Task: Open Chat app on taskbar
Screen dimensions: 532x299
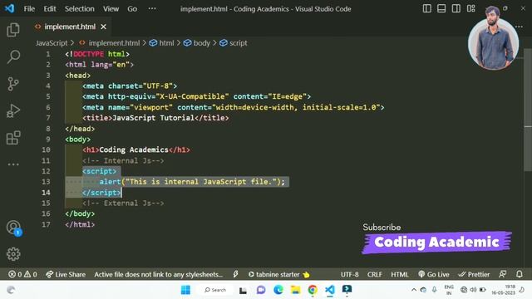Action: click(261, 290)
